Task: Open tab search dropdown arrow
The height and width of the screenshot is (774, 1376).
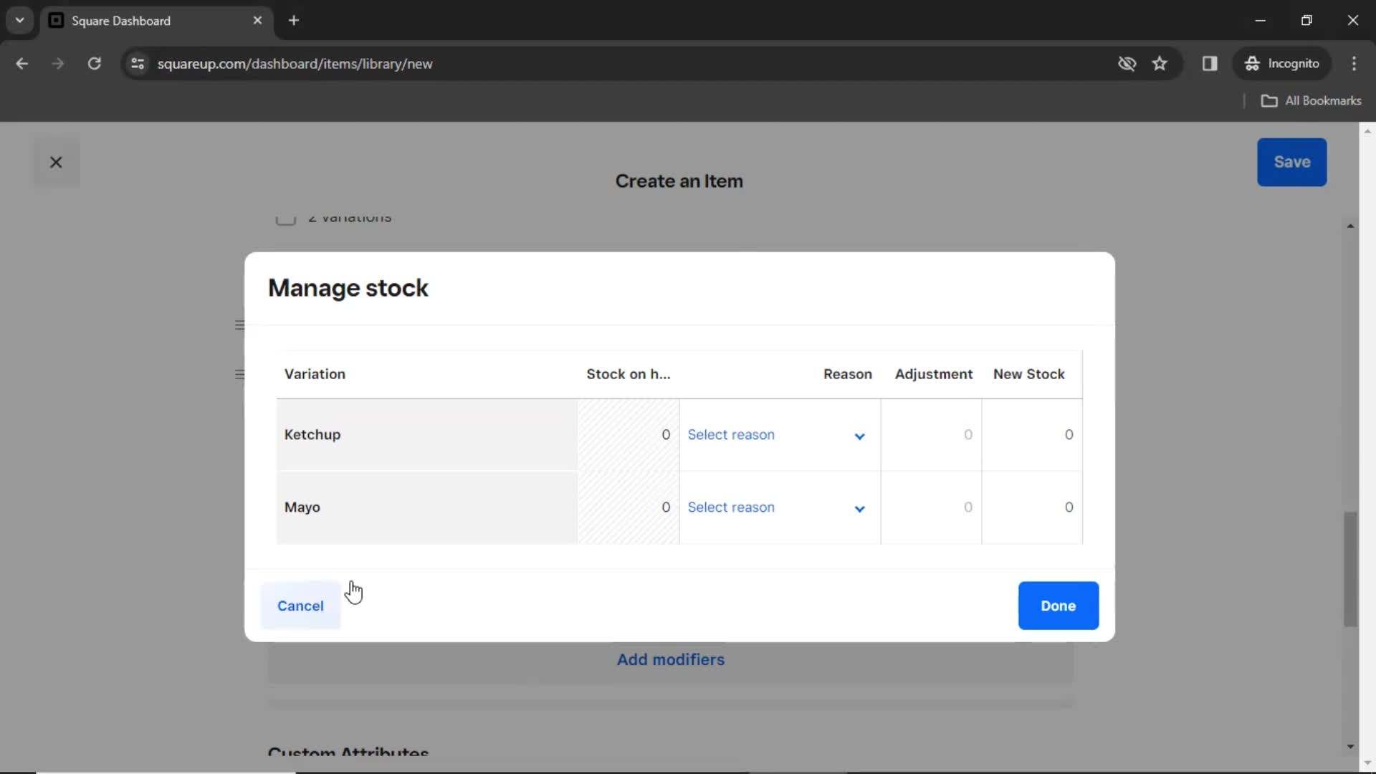Action: point(20,20)
